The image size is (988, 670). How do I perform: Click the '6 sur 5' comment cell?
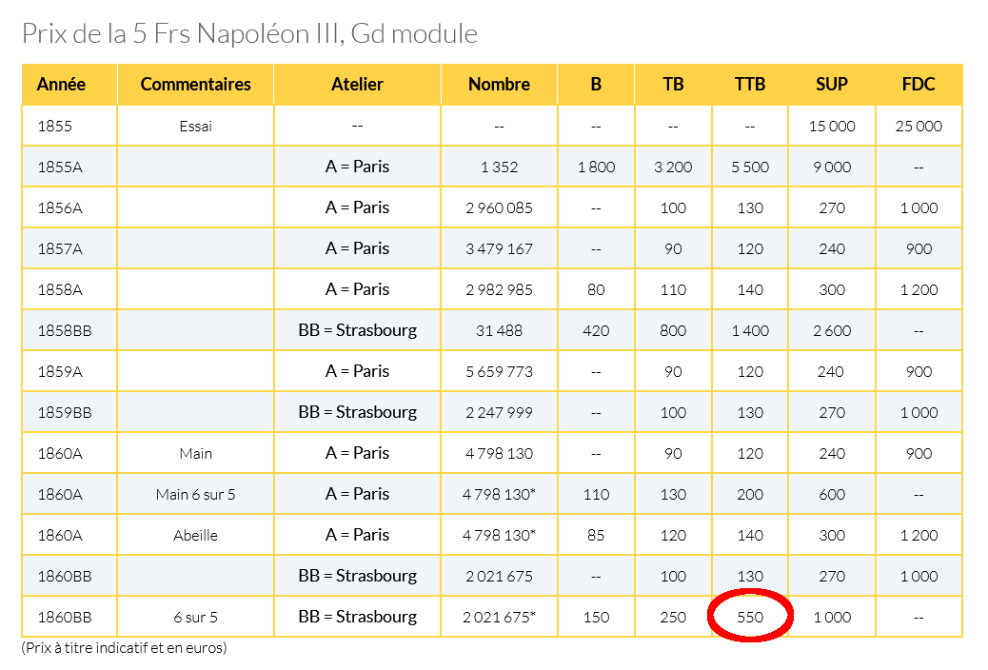(x=195, y=617)
